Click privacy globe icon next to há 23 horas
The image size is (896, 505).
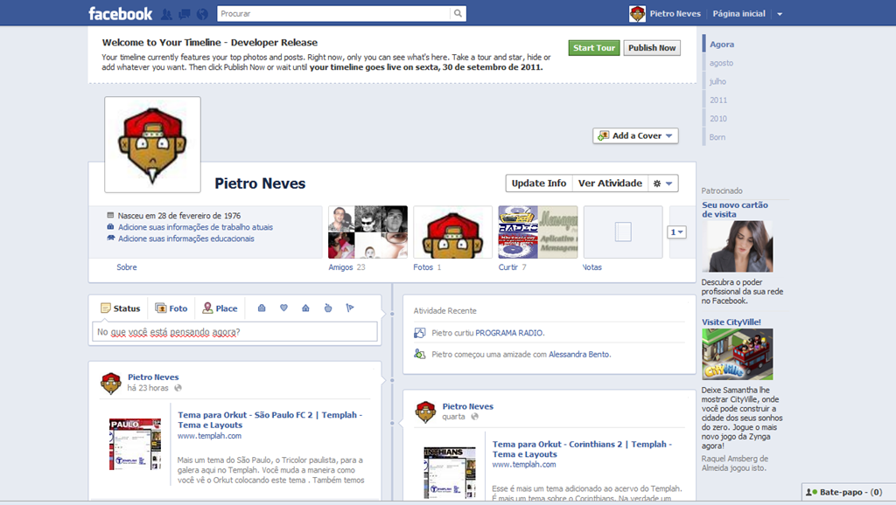point(178,388)
